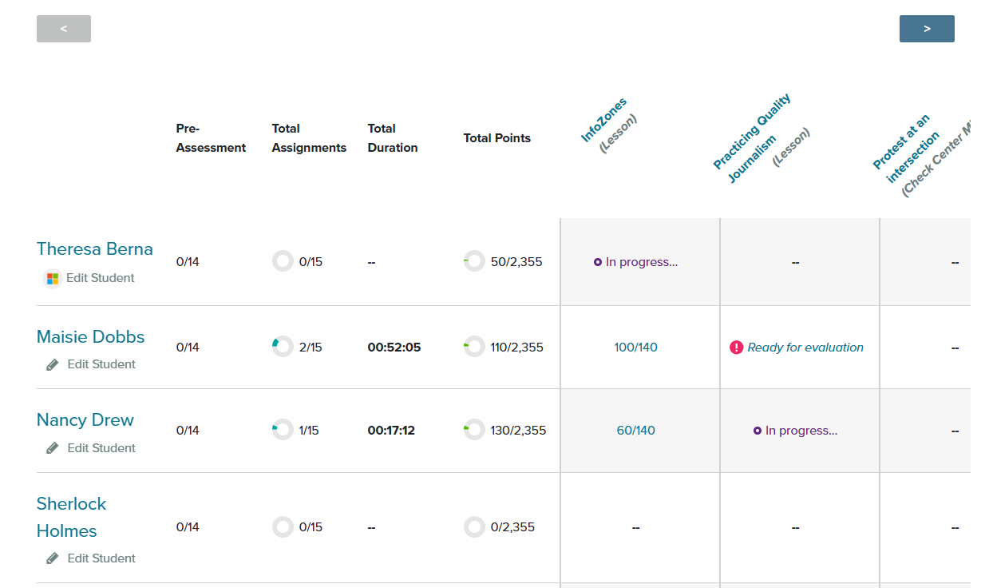989x588 pixels.
Task: Click the previous page left arrow button
Action: click(64, 29)
